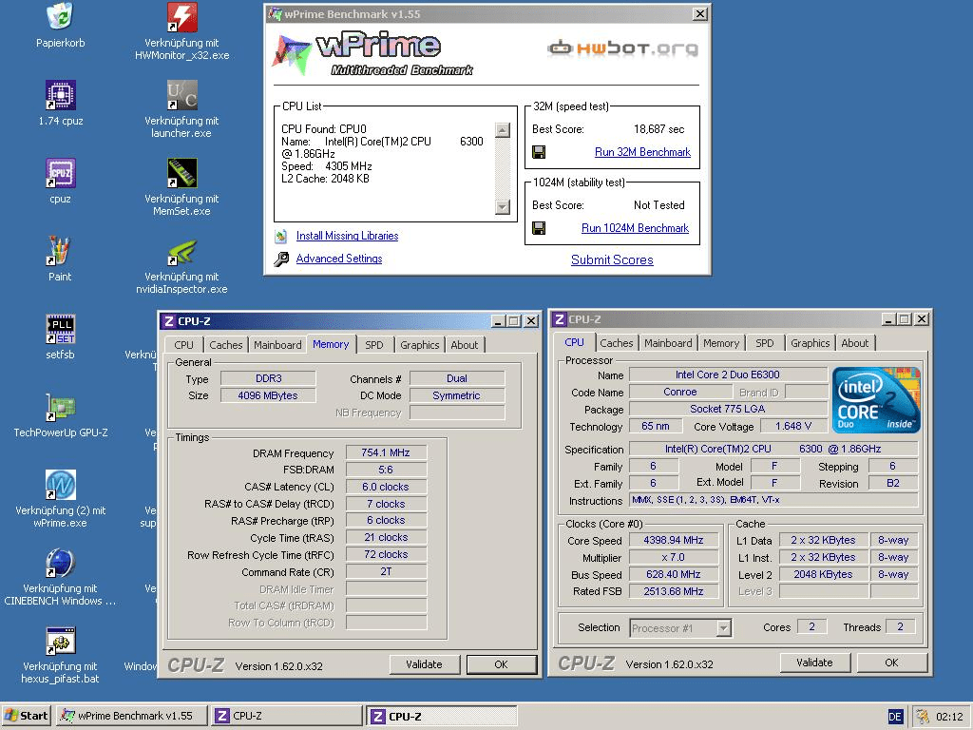Open Memory tab in right CPU-Z window
973x730 pixels.
tap(720, 343)
